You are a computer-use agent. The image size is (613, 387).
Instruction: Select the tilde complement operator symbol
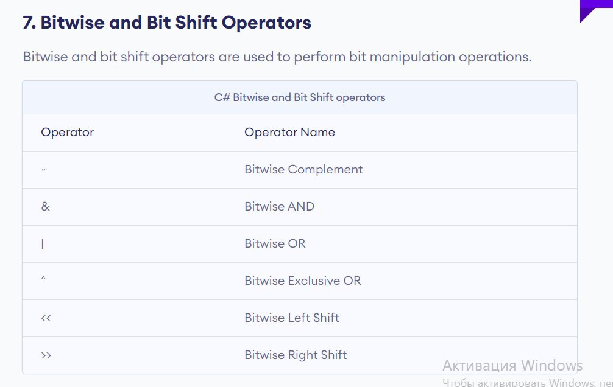point(43,170)
